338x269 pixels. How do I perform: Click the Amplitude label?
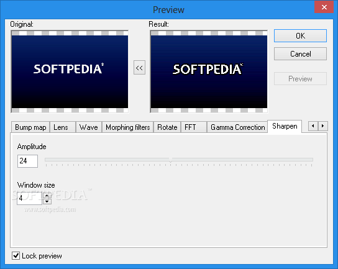click(x=32, y=147)
